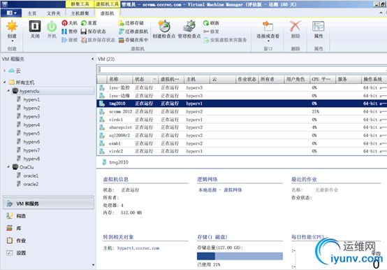Viewport: 387px width, 270px height.
Task: Click the 管理检查点 manage checkpoints icon
Action: click(x=189, y=27)
